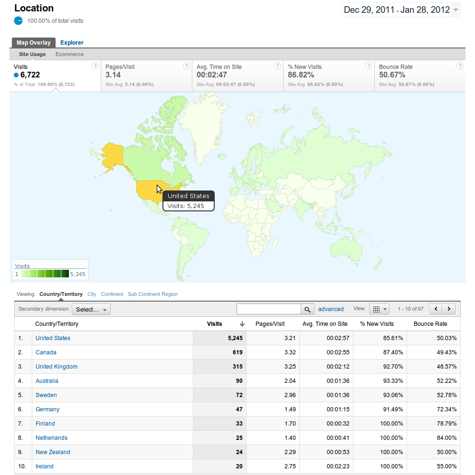The height and width of the screenshot is (475, 475).
Task: Click the blue pie segment icon
Action: coord(18,20)
